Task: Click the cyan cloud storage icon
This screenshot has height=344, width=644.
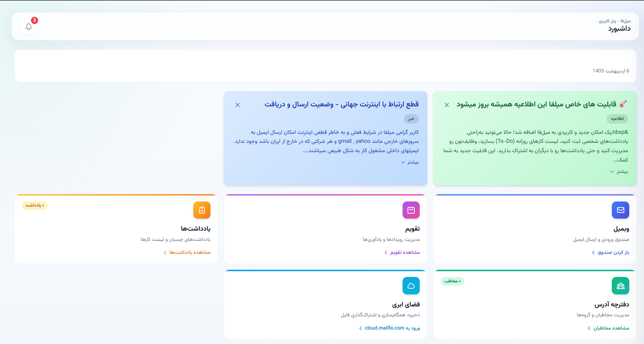Action: 411,286
